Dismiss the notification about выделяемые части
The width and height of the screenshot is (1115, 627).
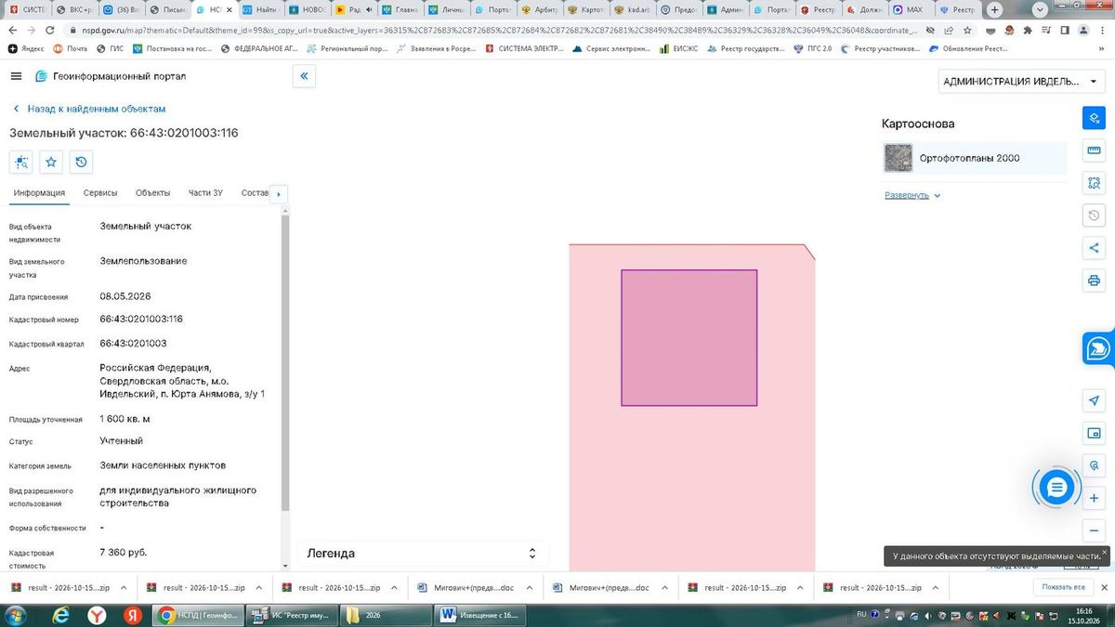coord(1104,553)
